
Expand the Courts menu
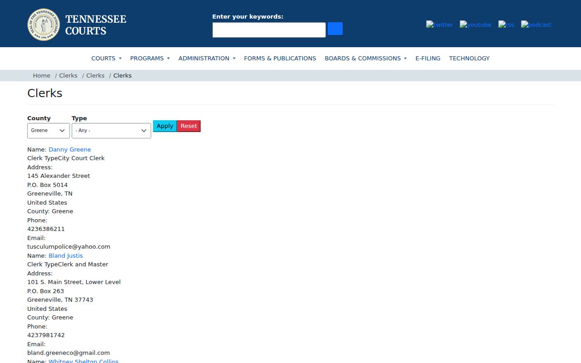point(107,58)
